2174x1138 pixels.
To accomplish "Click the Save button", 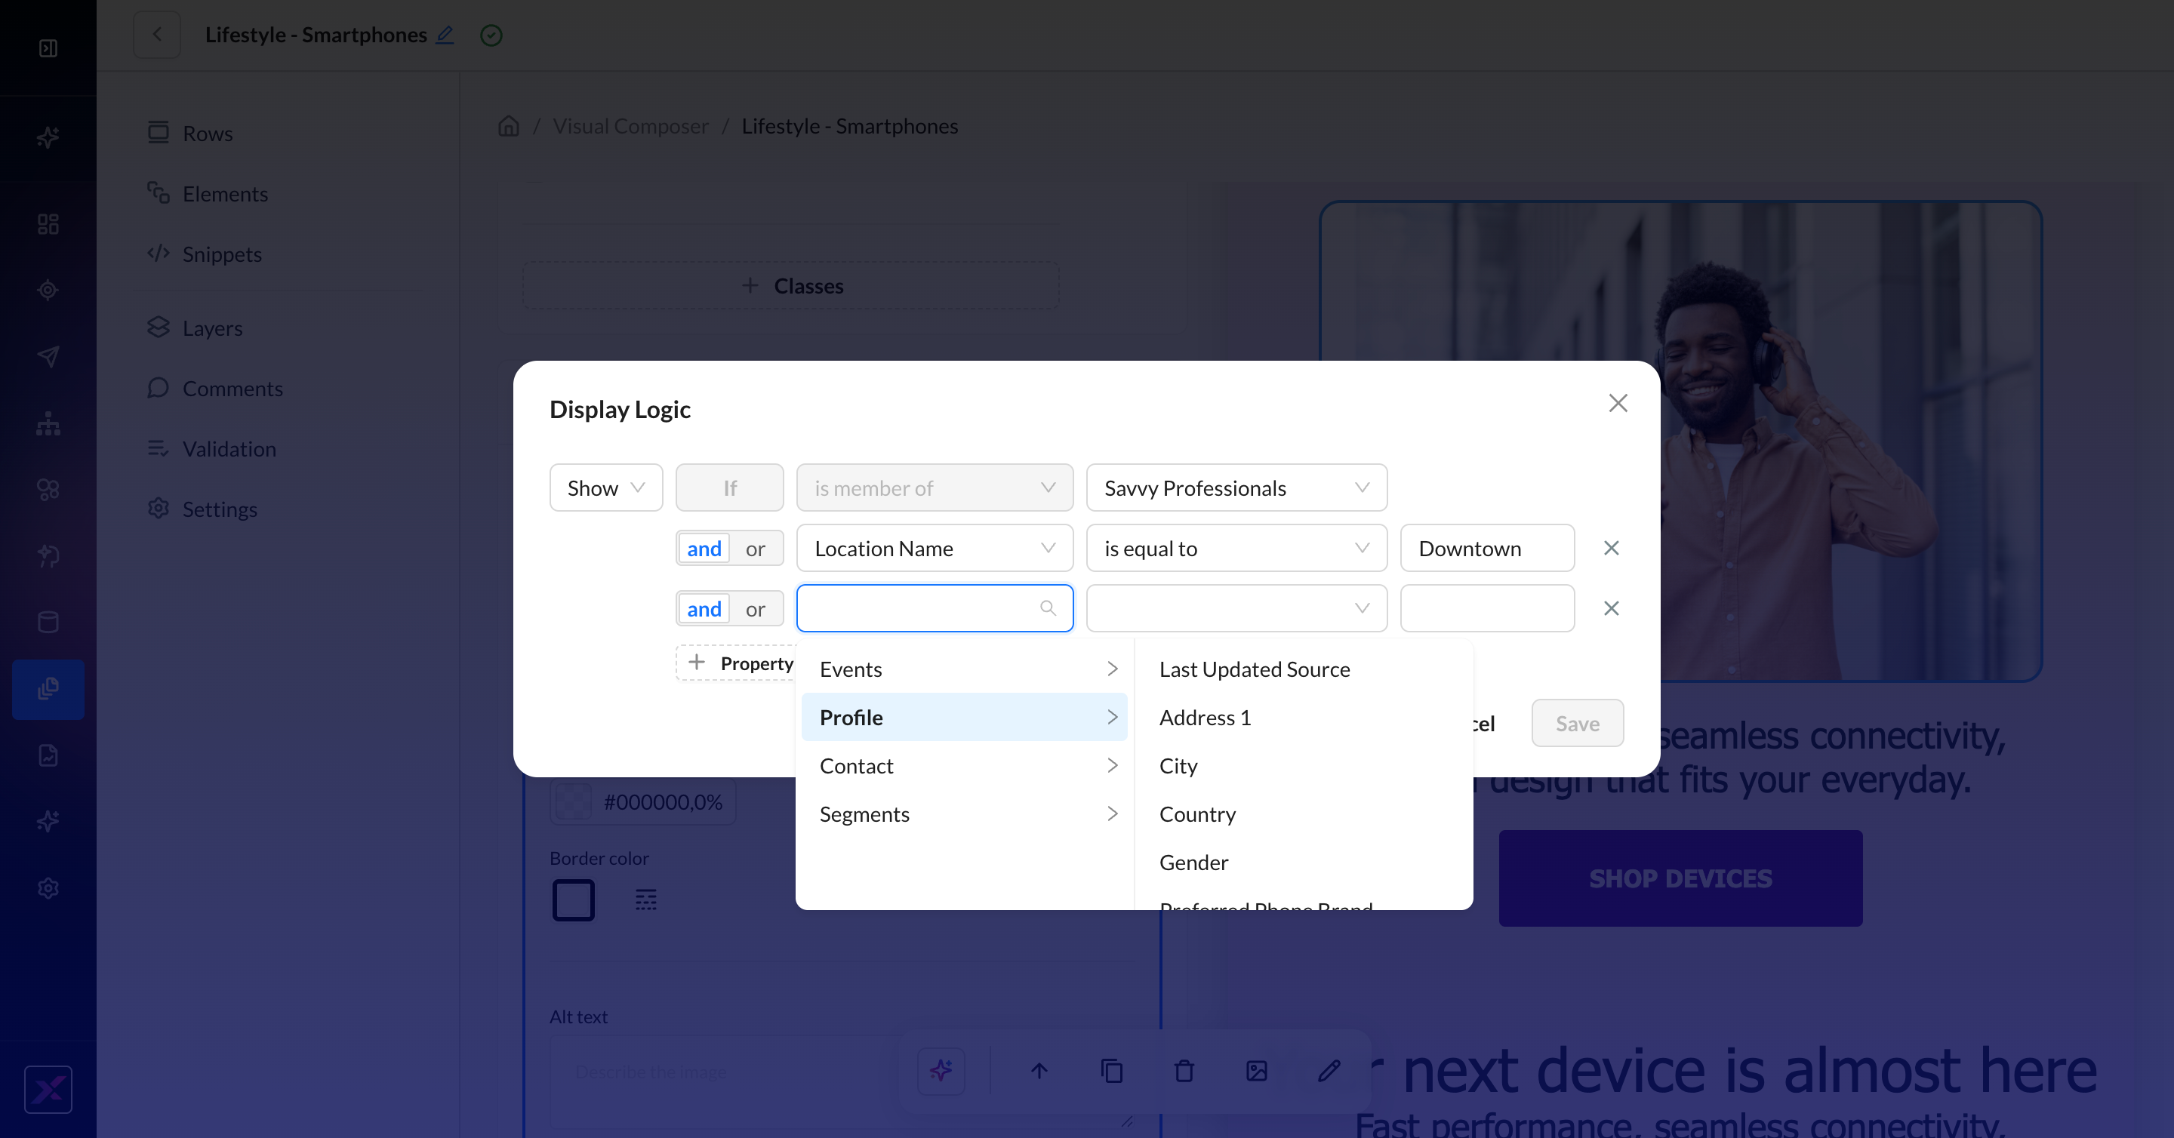I will (1578, 723).
